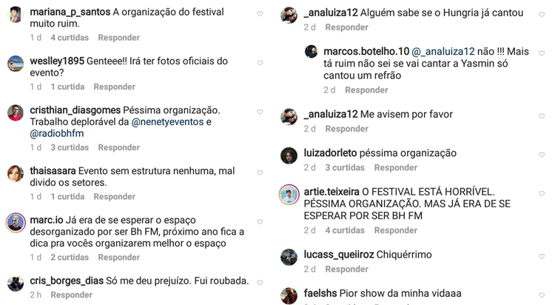Viewport: 555px width, 305px height.
Task: Open the @nenetyeventos mention link
Action: 167,122
